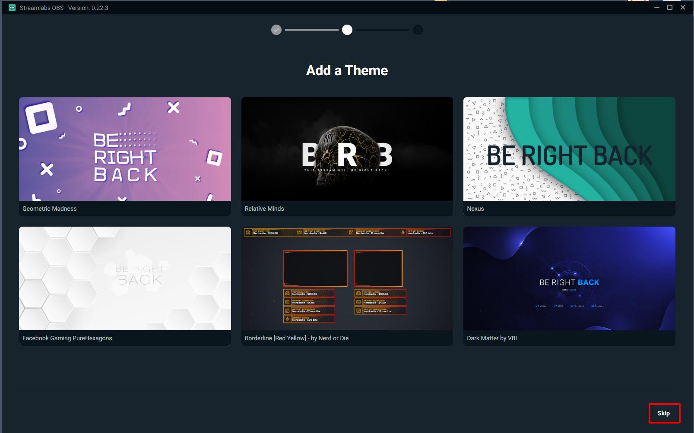Image resolution: width=694 pixels, height=433 pixels.
Task: Click the current white step circle
Action: (347, 30)
